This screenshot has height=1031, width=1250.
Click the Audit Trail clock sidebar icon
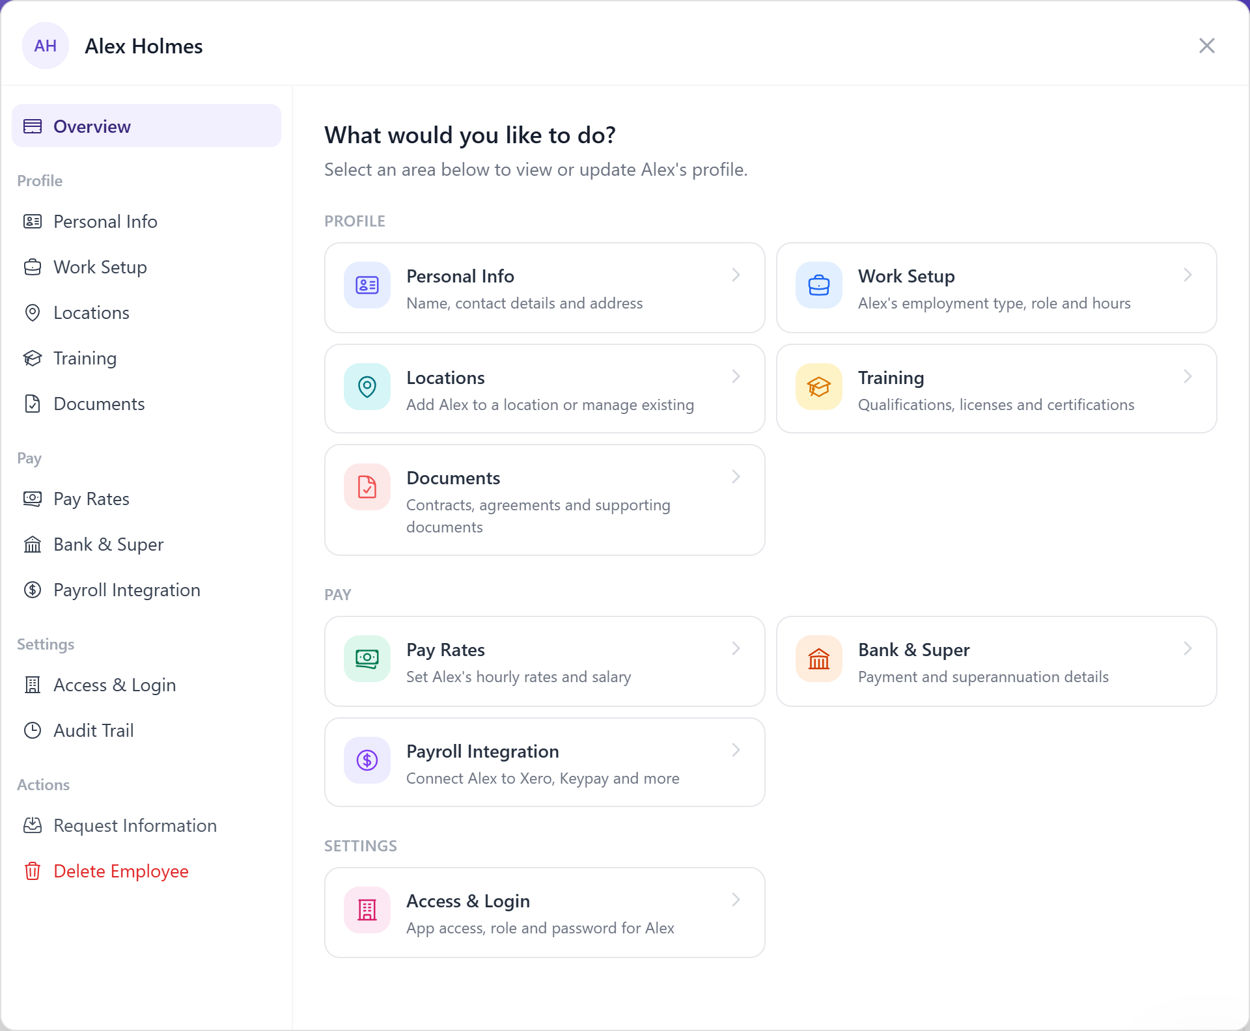(33, 730)
